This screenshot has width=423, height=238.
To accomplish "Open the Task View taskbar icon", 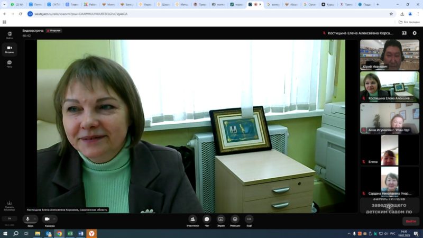I will point(26,234).
